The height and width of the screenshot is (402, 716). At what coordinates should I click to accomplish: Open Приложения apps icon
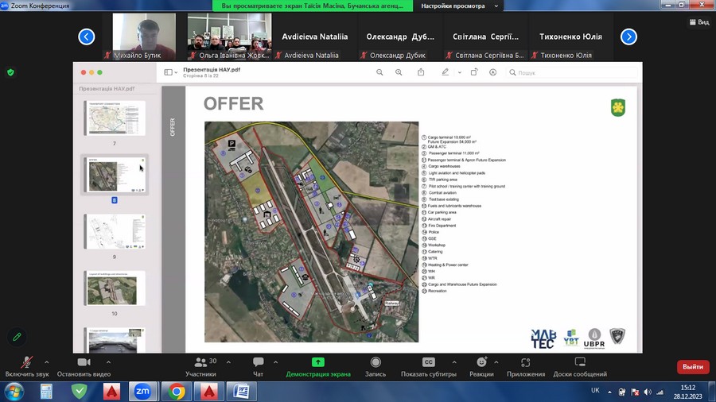(525, 362)
